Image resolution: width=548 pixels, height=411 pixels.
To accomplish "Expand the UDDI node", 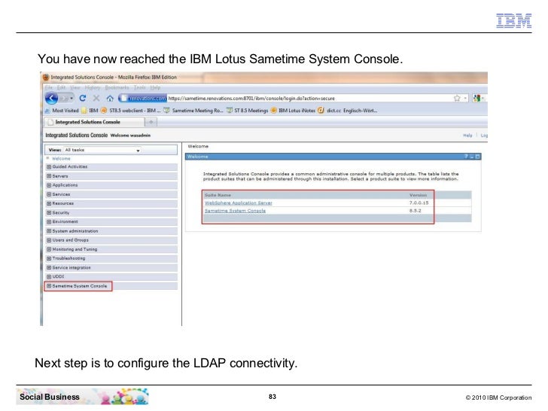I will 49,276.
